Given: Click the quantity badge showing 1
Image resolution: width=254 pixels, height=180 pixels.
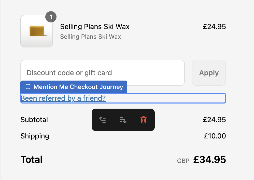Looking at the screenshot, I should point(51,17).
